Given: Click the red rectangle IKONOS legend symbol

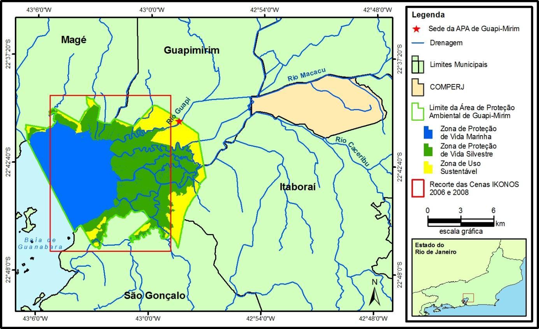Looking at the screenshot, I should [418, 188].
